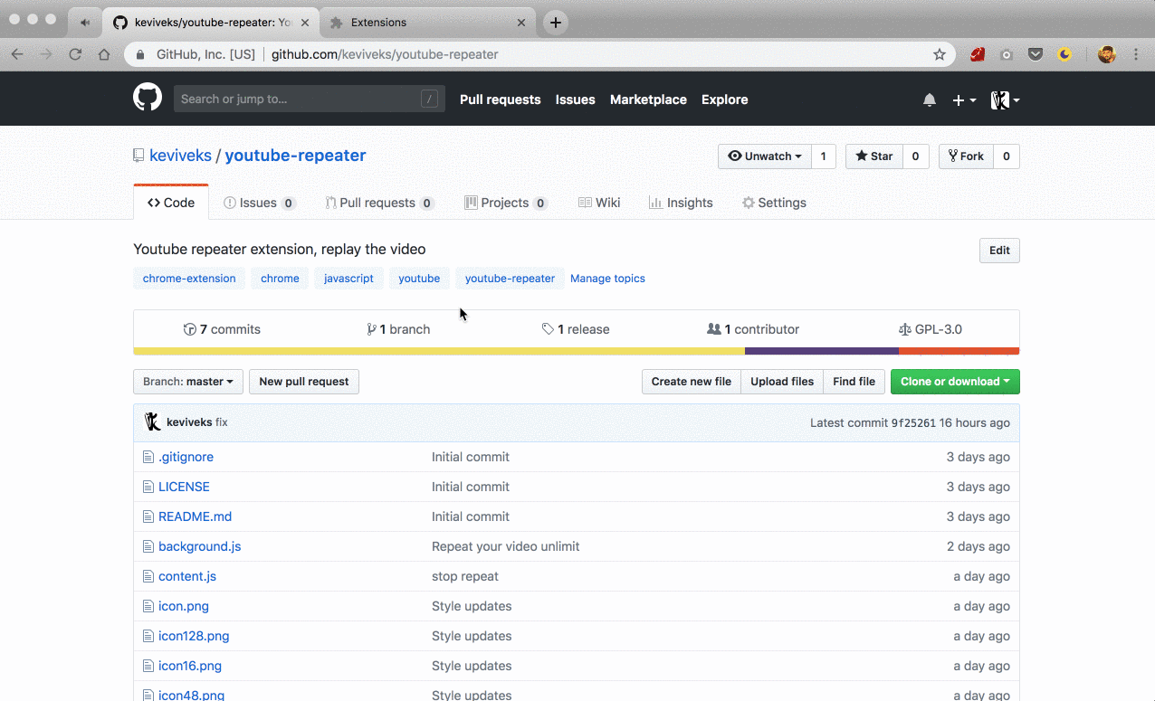Click Manage topics link

(x=607, y=279)
